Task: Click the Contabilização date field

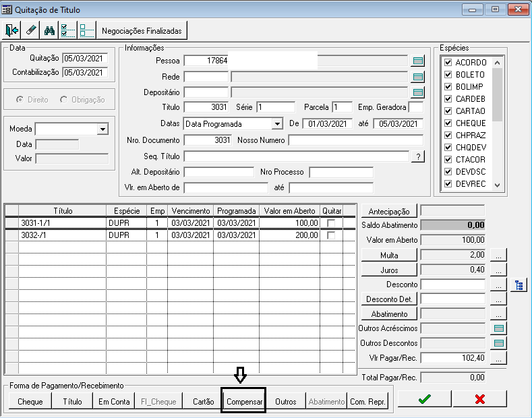Action: [85, 73]
